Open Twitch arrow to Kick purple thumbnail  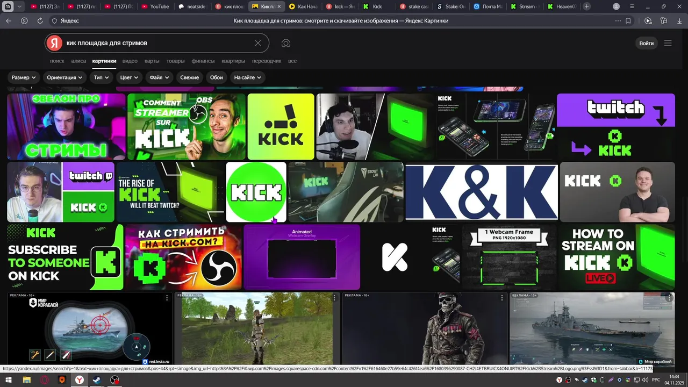click(x=616, y=127)
